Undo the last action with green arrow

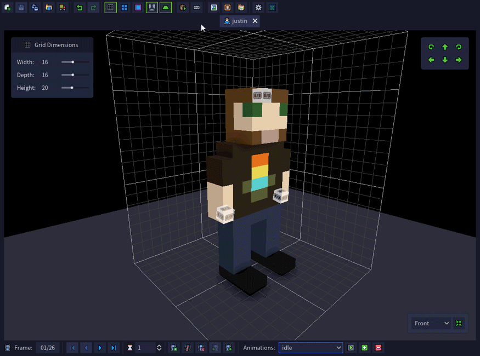(80, 8)
